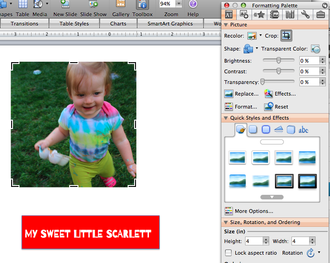Open the Gallery toolbar icon

click(121, 5)
